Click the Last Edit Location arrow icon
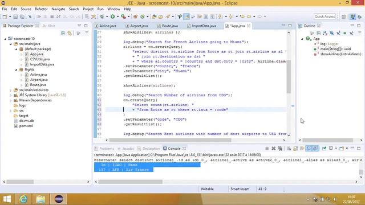The image size is (365, 205). coord(242,17)
